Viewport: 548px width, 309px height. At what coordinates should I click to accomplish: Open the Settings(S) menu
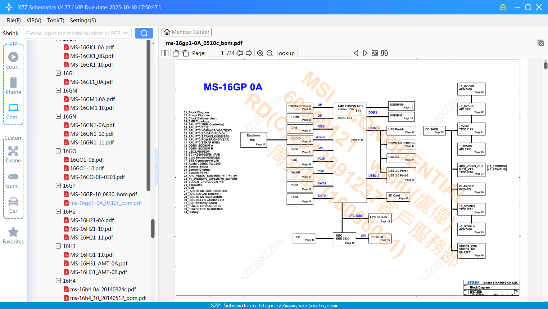[83, 21]
